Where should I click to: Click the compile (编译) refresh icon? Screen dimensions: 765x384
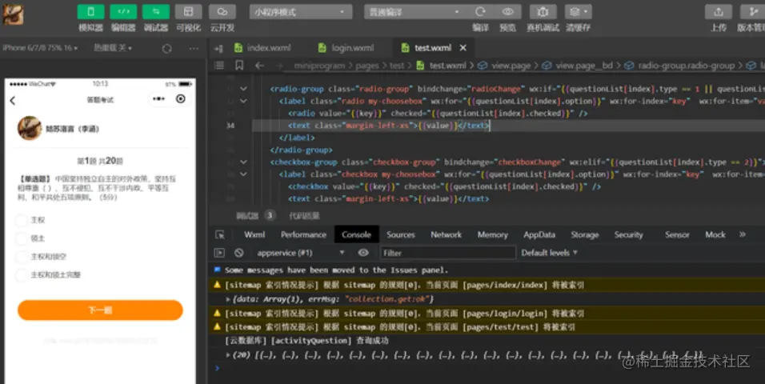[x=481, y=12]
